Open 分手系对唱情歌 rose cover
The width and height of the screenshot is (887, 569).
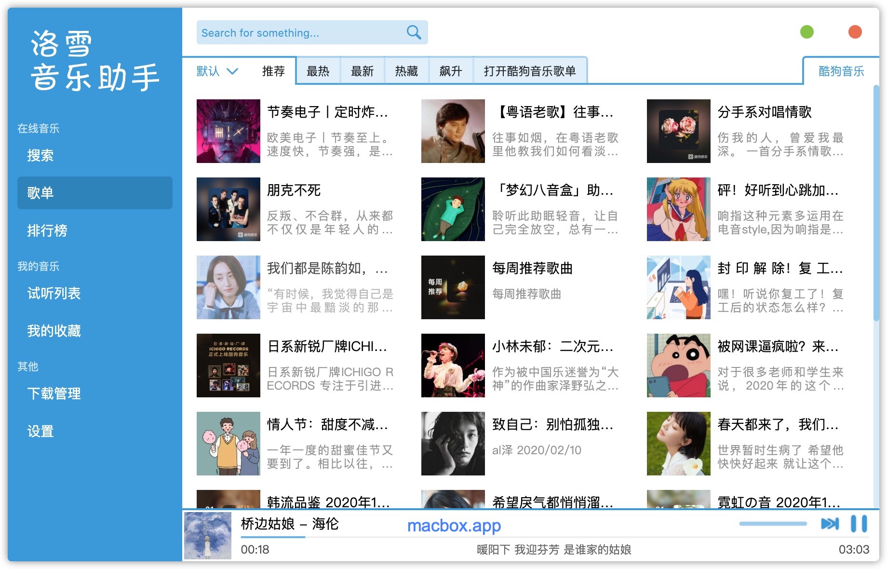coord(679,131)
